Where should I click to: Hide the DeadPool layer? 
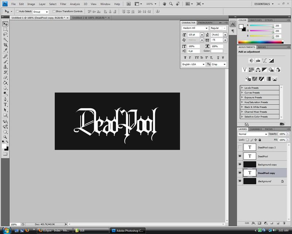coord(240,156)
